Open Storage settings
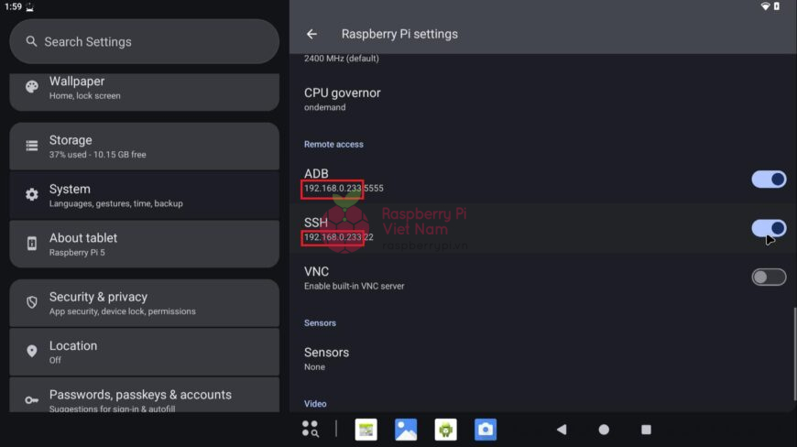Image resolution: width=797 pixels, height=447 pixels. coord(144,147)
